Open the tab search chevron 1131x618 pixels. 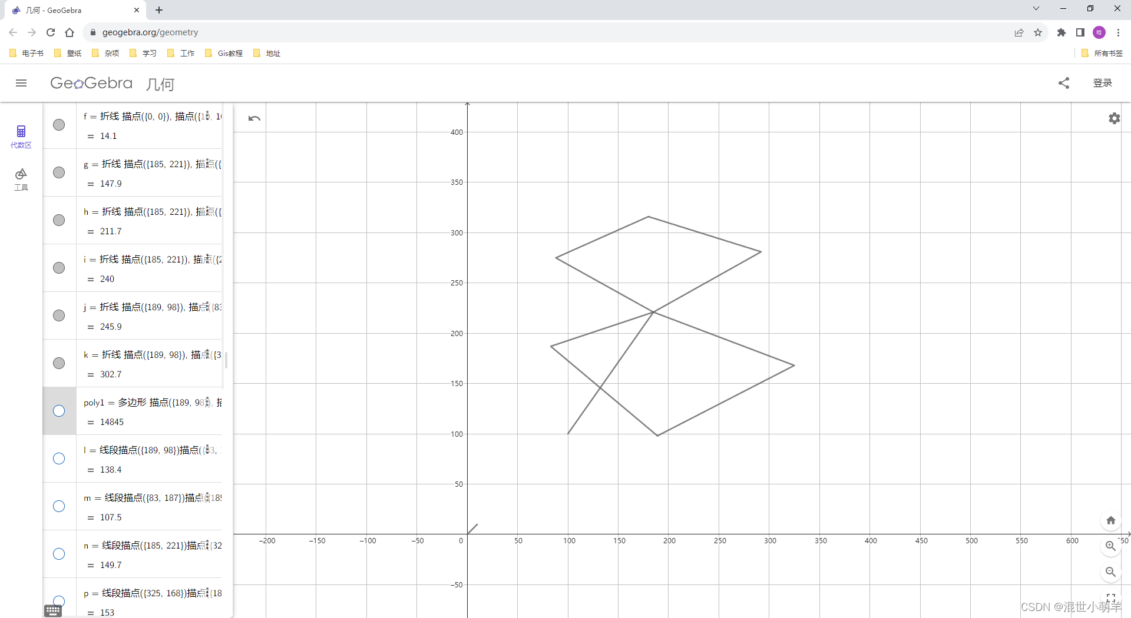click(x=1036, y=8)
